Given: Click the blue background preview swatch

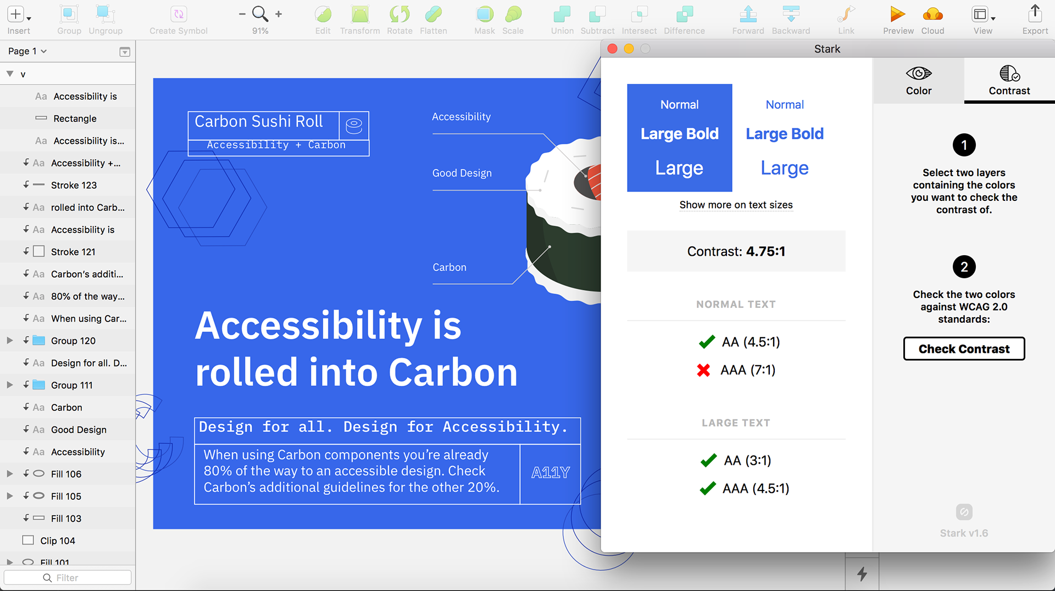Looking at the screenshot, I should [x=679, y=137].
